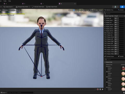
Task: Sort by Morph Target Name column
Action: 109,16
